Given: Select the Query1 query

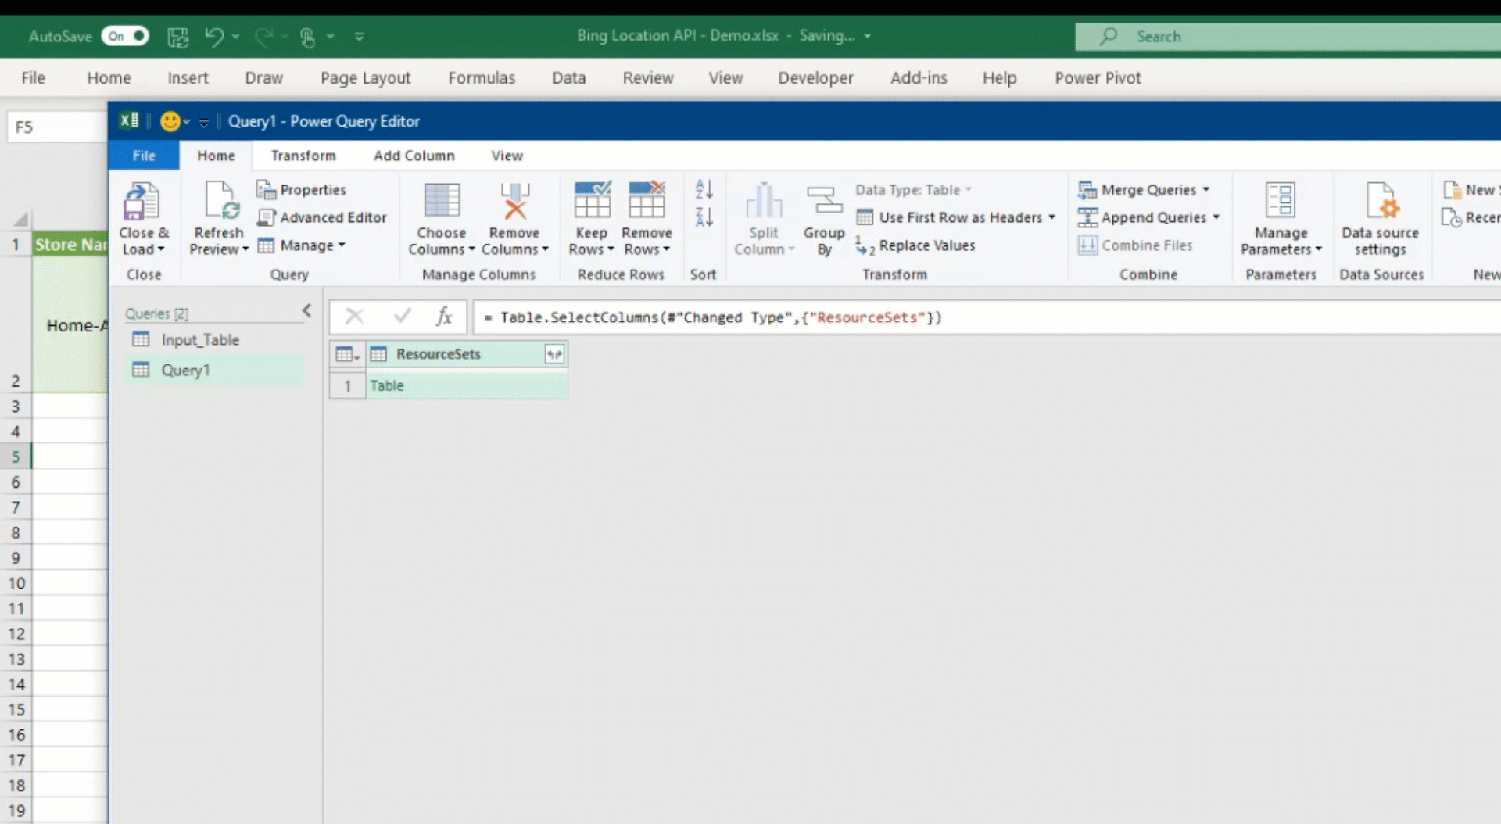Looking at the screenshot, I should pos(215,371).
